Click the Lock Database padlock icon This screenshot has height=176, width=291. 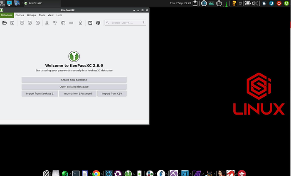[81, 23]
